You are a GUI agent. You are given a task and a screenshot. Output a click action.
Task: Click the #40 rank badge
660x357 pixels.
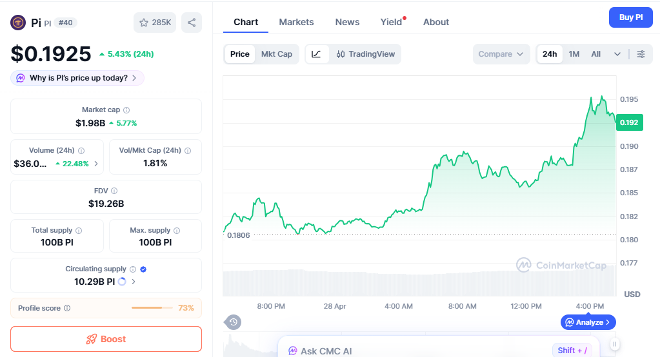[x=65, y=23]
